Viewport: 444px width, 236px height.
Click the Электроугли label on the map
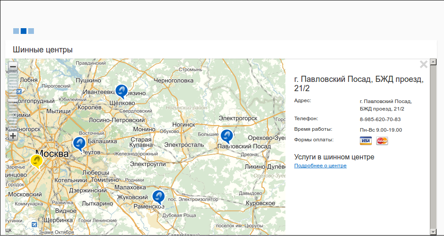click(x=148, y=164)
